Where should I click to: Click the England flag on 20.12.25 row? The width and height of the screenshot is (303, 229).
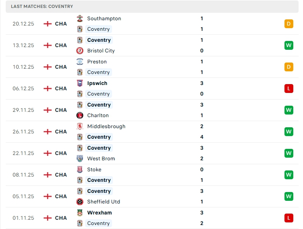(x=48, y=24)
